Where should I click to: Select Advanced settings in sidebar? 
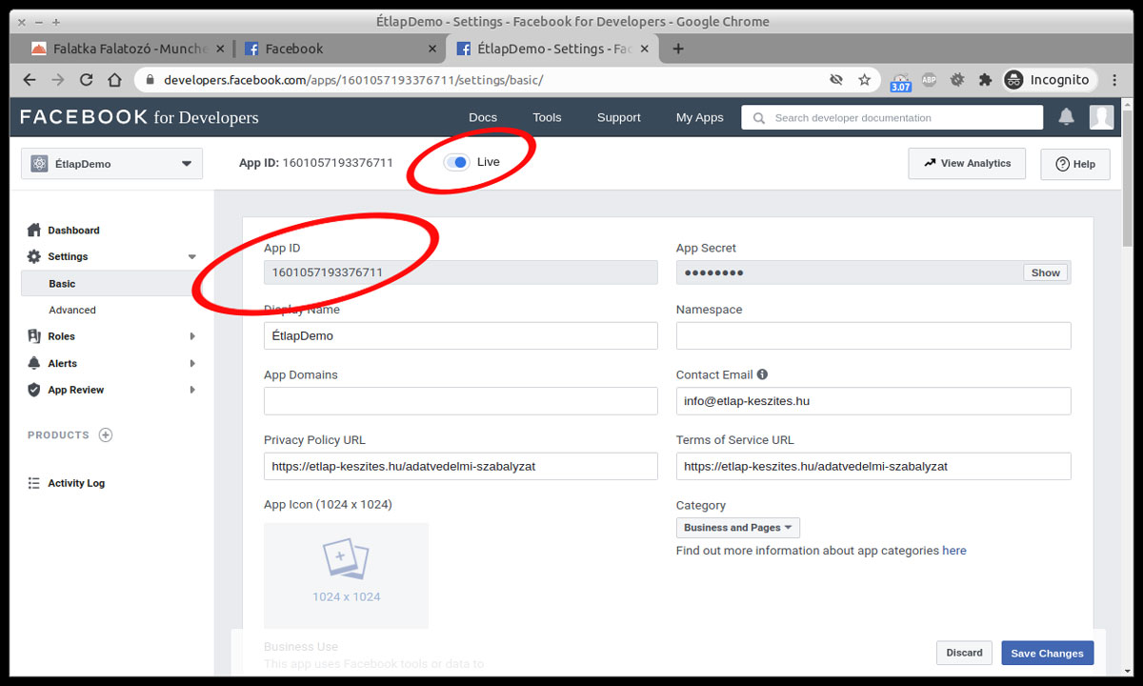pyautogui.click(x=72, y=310)
